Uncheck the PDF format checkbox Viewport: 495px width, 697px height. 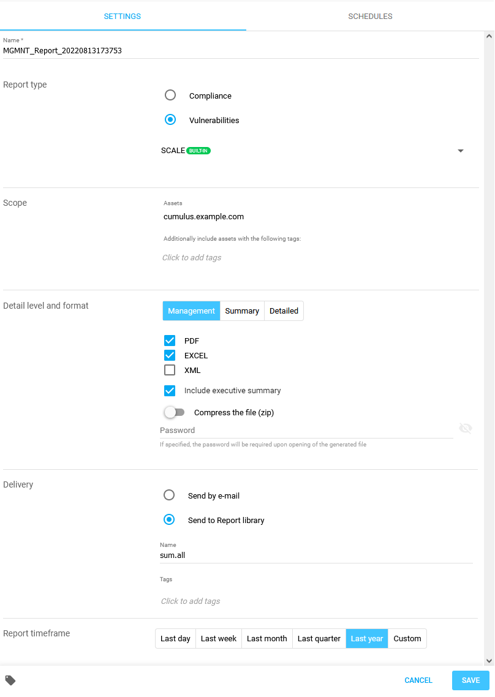pyautogui.click(x=169, y=341)
